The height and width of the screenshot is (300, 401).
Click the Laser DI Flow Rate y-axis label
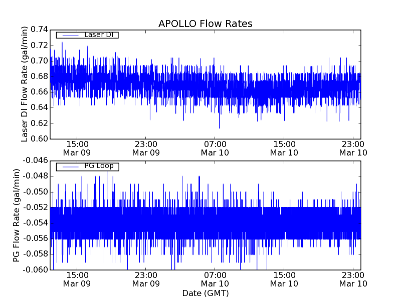24,84
